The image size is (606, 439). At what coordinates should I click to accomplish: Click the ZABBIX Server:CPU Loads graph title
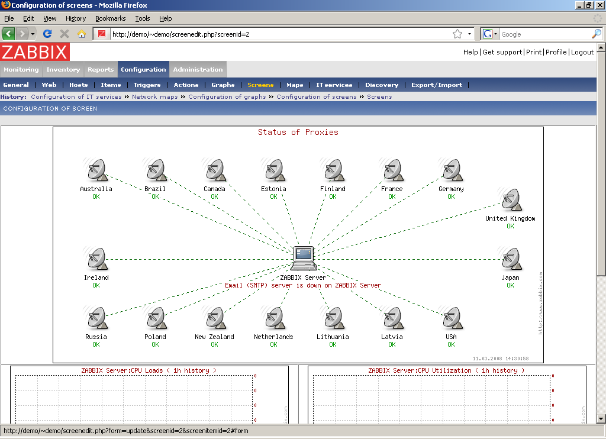tap(149, 370)
